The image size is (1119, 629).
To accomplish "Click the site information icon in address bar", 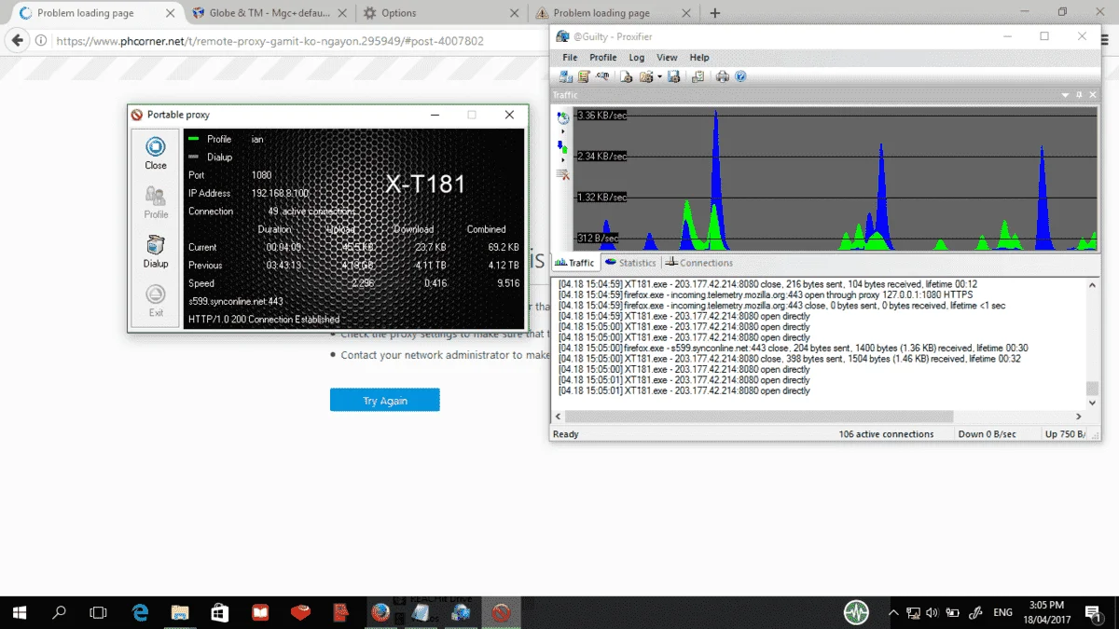I will click(x=40, y=41).
